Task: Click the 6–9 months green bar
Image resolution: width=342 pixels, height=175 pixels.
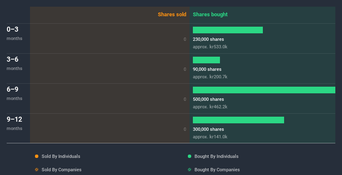Action: tap(264, 90)
